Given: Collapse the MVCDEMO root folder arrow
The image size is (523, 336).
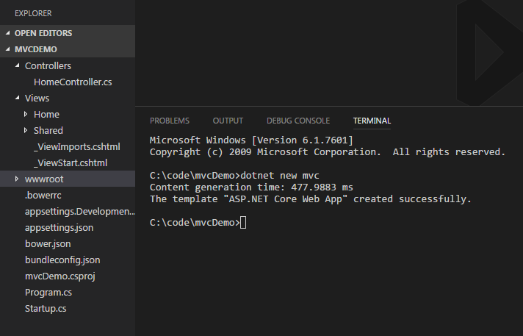Looking at the screenshot, I should (x=7, y=49).
